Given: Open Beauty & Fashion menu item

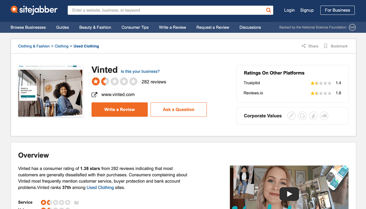Looking at the screenshot, I should [x=95, y=27].
